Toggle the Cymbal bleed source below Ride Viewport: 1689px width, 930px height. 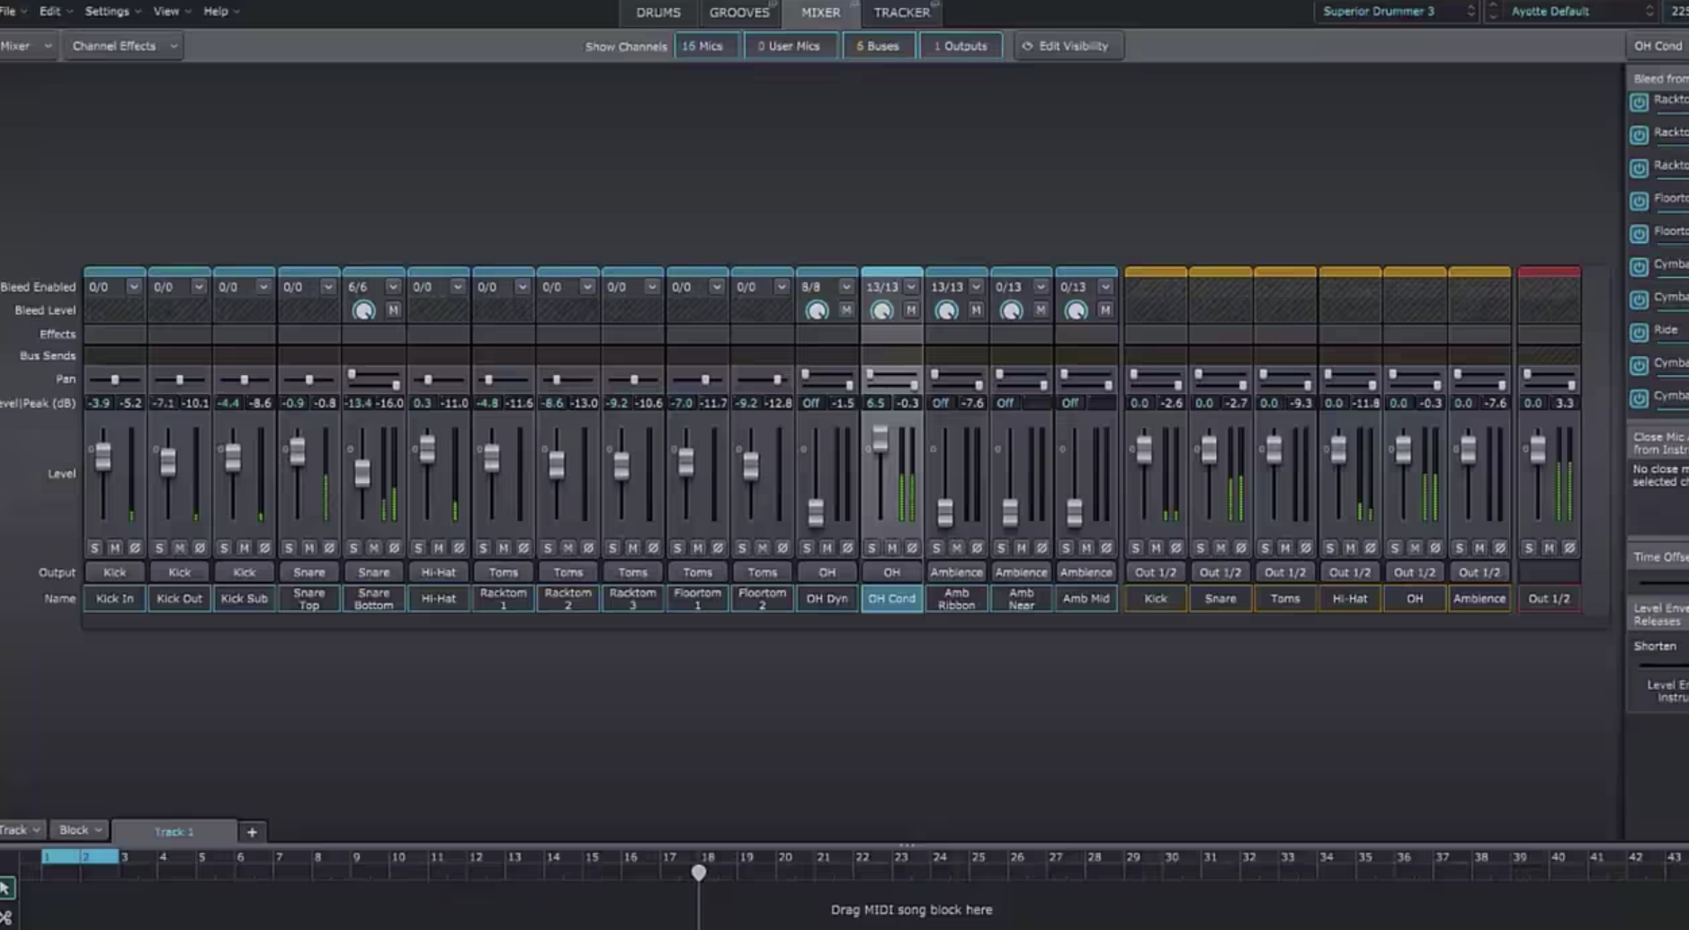tap(1640, 364)
